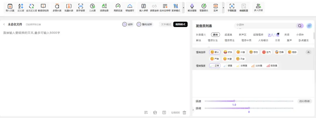Choose the 局部变速 local speed tool
This screenshot has width=316, height=118.
118,7
